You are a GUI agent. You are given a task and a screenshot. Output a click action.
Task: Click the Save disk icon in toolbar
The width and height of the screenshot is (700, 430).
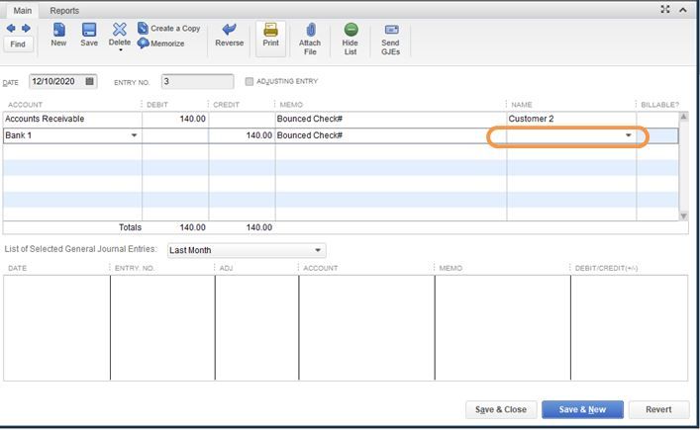(89, 30)
